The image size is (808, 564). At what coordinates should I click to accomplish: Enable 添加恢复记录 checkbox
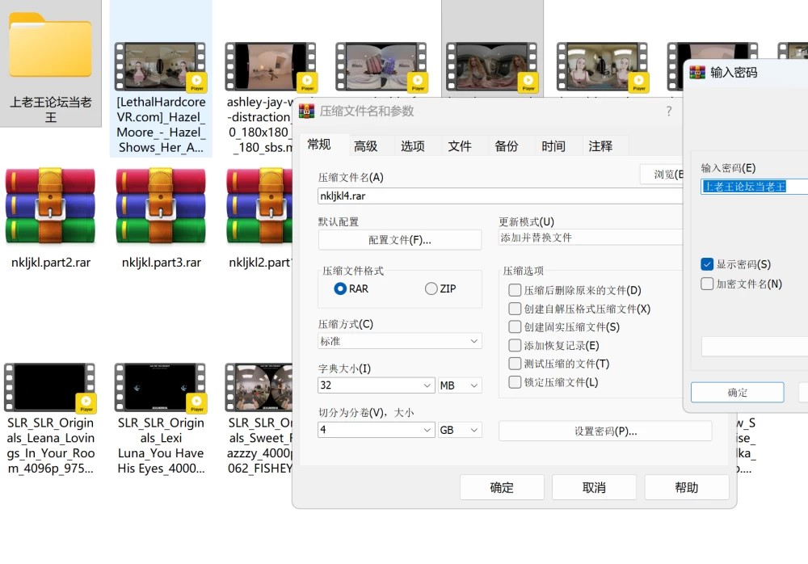click(515, 345)
